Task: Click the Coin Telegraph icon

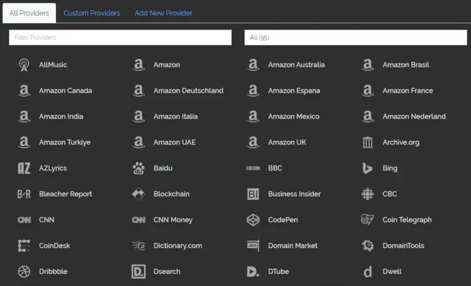Action: pos(368,220)
